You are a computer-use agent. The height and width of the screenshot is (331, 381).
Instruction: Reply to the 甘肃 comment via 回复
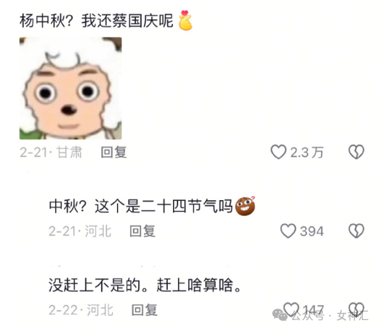[x=113, y=152]
